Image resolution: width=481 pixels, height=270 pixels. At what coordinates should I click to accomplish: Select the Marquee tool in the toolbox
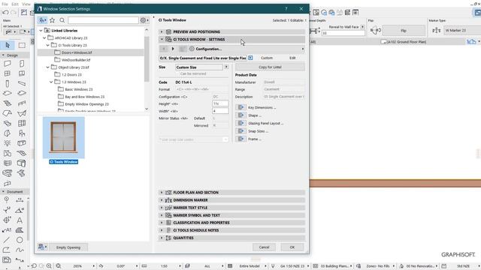tap(22, 45)
